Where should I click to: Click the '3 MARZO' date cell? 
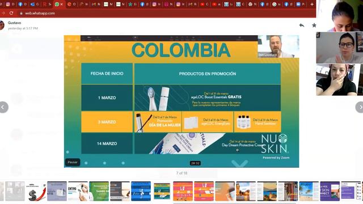(x=107, y=122)
